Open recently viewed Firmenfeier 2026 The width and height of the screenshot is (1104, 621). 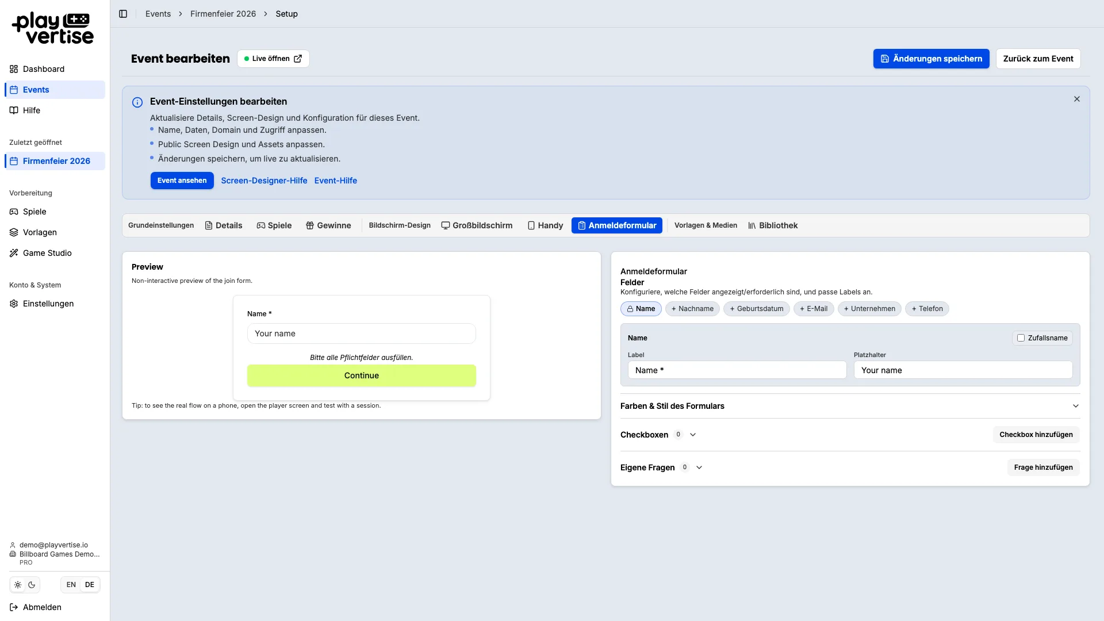55,161
